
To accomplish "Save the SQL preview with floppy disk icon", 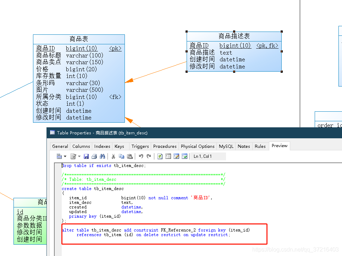I will [86, 156].
